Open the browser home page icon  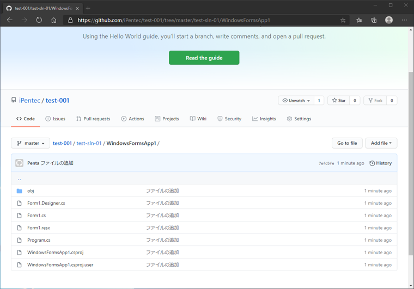click(x=53, y=20)
